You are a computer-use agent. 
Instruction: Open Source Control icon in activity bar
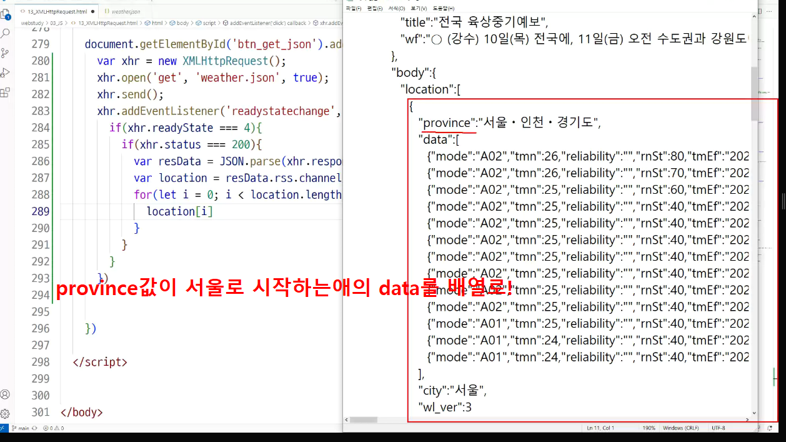(x=5, y=53)
